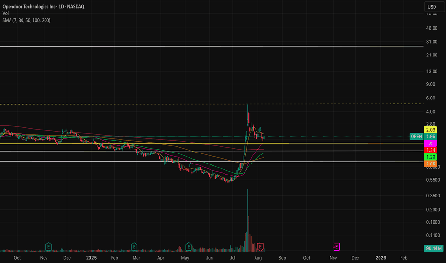Select the Vol indicator label
The height and width of the screenshot is (263, 446).
click(x=6, y=13)
